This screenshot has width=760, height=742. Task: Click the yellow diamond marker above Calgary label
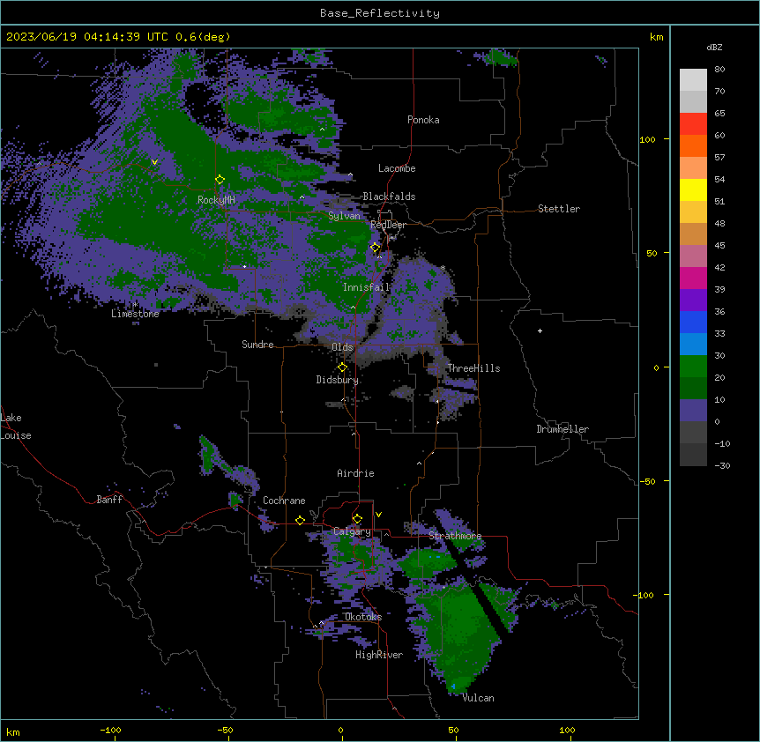[x=357, y=519]
